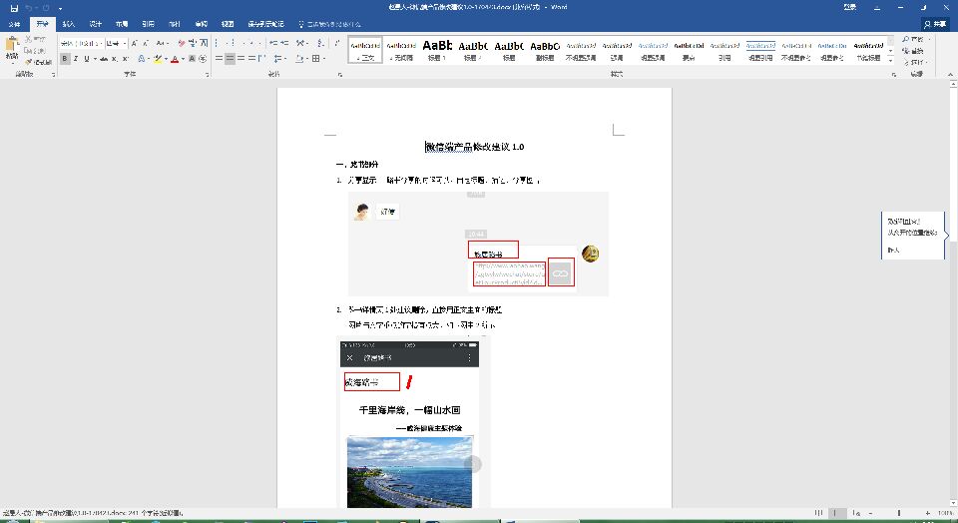Toggle Italic formatting
The image size is (958, 523).
tap(76, 59)
